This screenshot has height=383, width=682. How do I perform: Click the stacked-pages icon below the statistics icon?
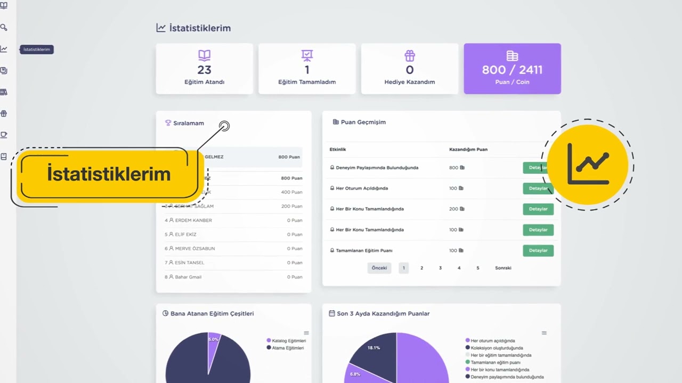[4, 70]
